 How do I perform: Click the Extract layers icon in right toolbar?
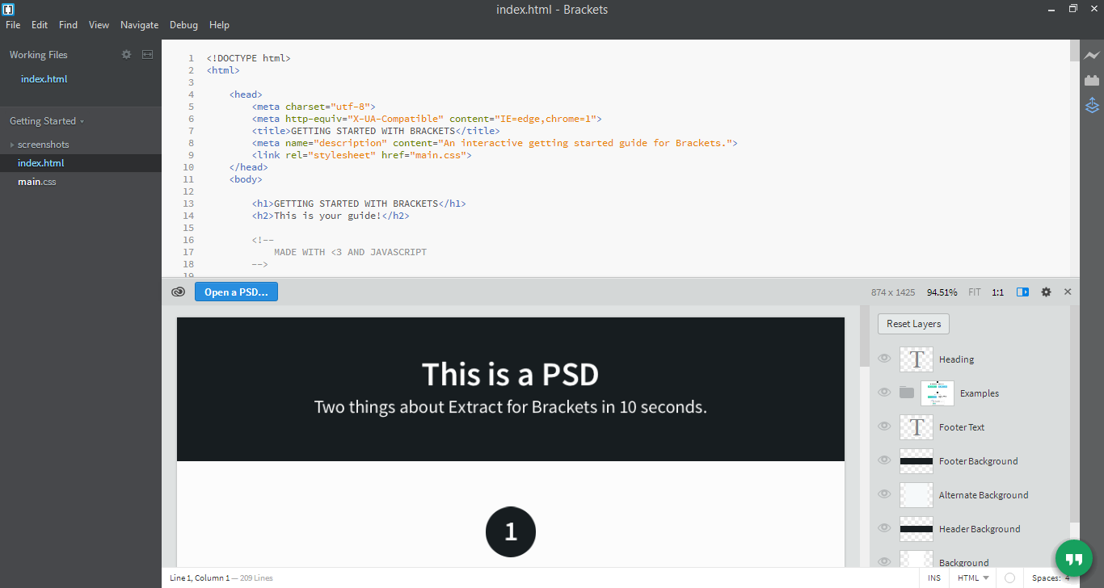coord(1092,105)
